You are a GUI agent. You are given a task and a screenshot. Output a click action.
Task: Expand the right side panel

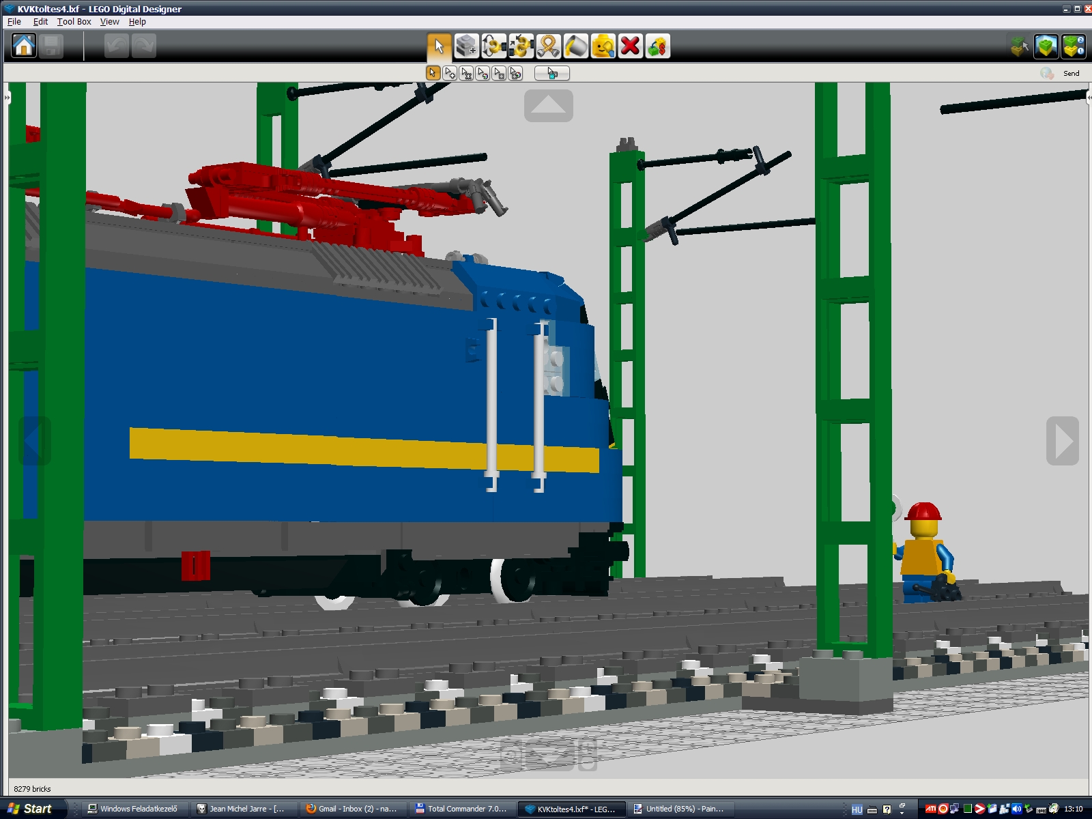point(1089,98)
